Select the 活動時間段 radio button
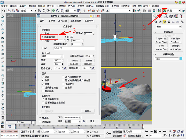The image size is (186, 139). 42,37
